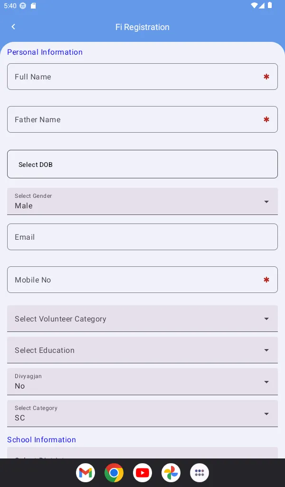Image resolution: width=285 pixels, height=487 pixels.
Task: Tap the back arrow icon
Action: (13, 27)
